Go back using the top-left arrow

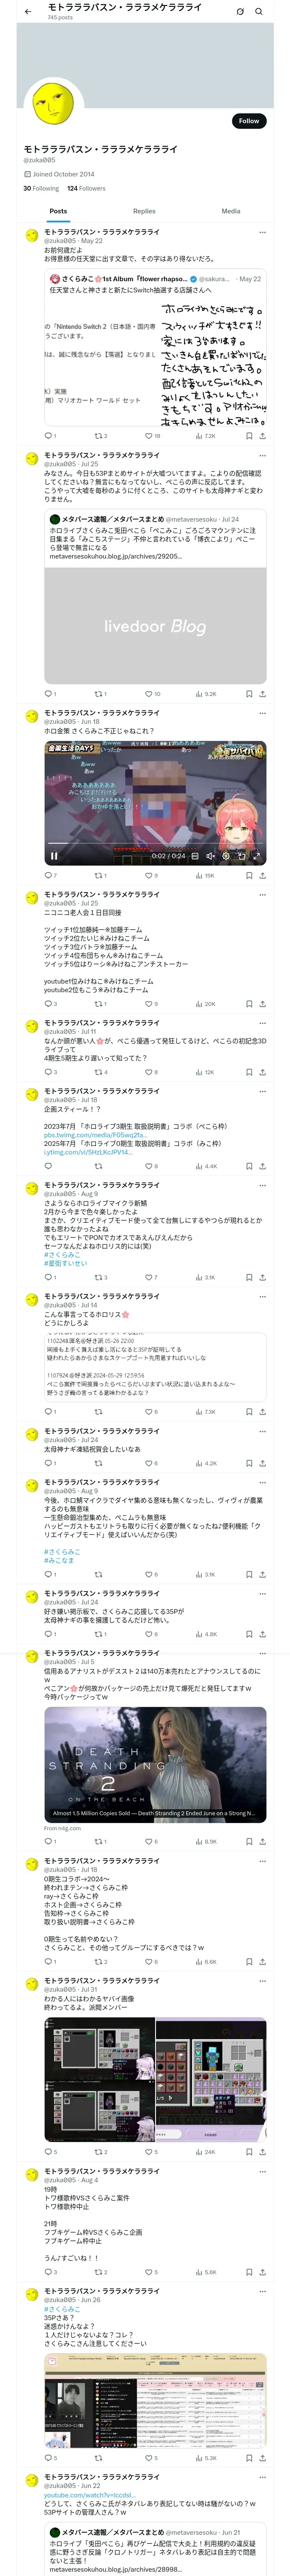[27, 11]
